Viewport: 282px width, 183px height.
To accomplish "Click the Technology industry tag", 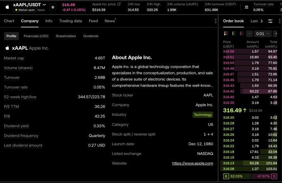I will pyautogui.click(x=203, y=115).
